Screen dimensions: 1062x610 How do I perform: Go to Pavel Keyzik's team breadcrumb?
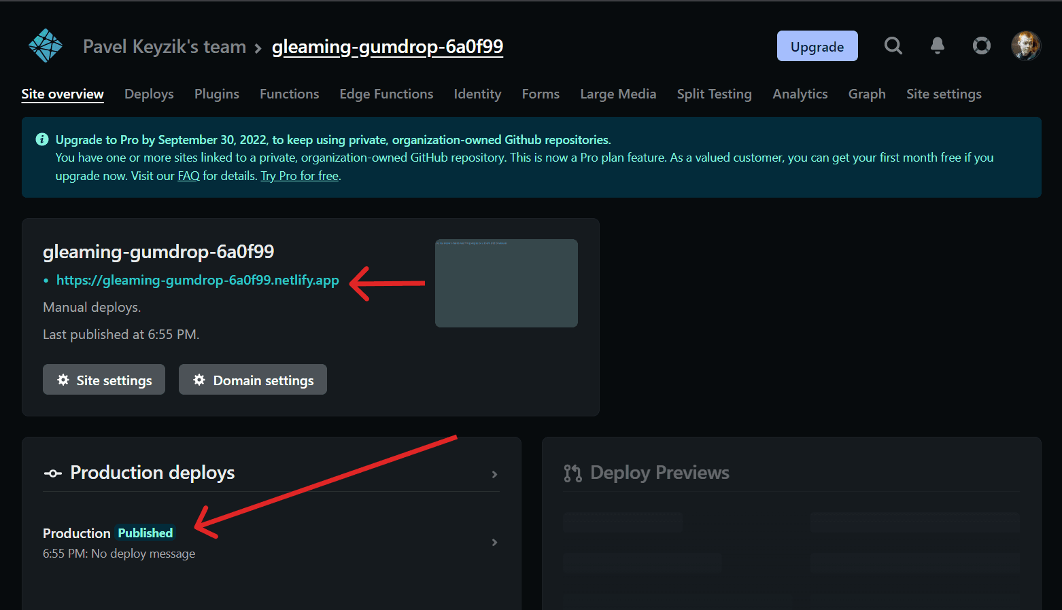coord(165,47)
